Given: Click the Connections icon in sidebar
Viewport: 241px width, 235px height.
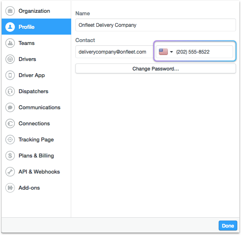Looking at the screenshot, I should tap(10, 124).
